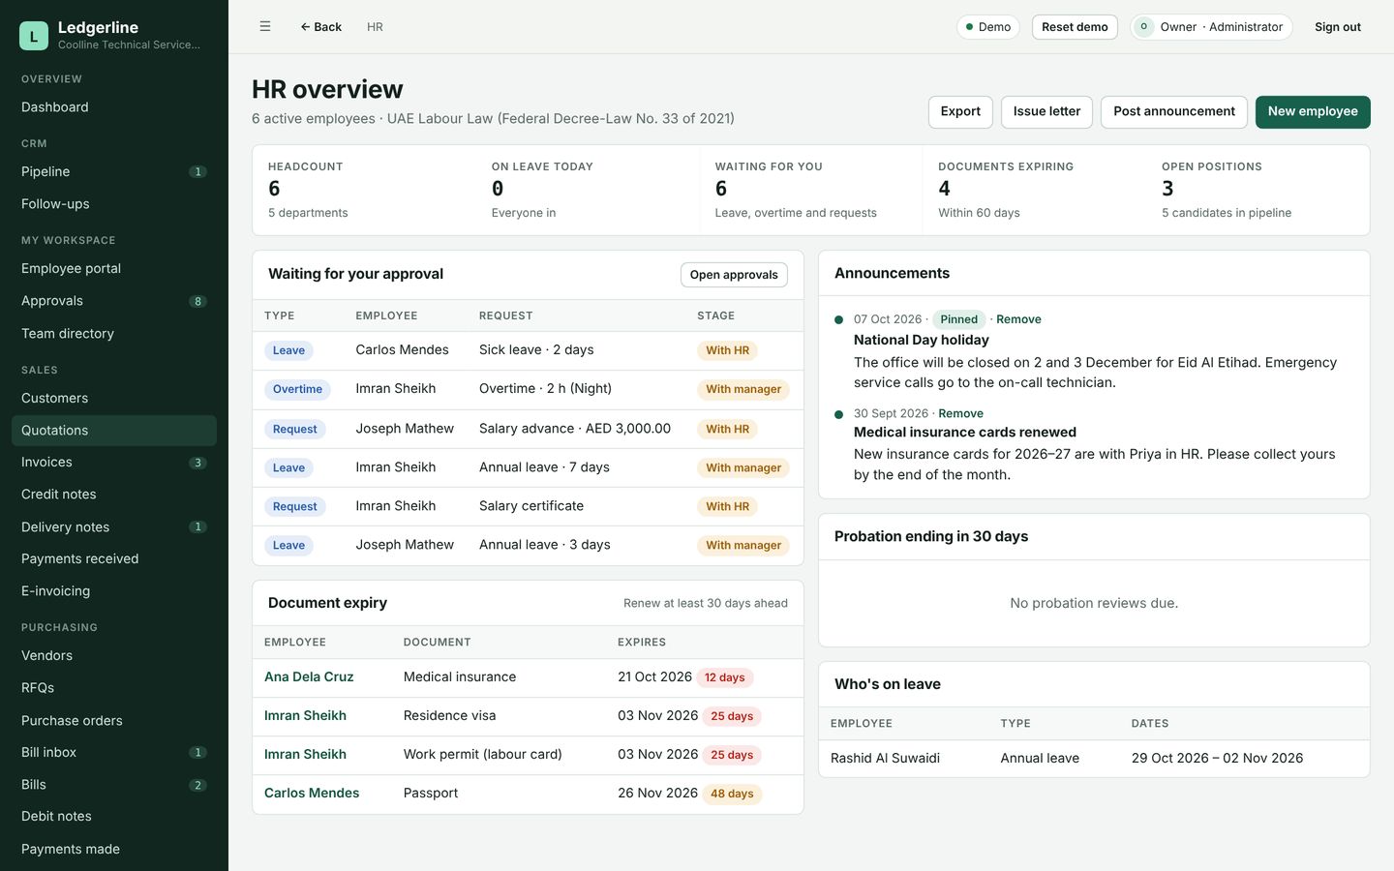Go to Payments received
Image resolution: width=1394 pixels, height=871 pixels.
pos(114,559)
